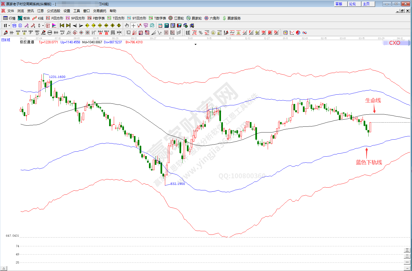The width and height of the screenshot is (412, 271).
Task: Open the 论坛 forum link
Action: pos(352,4)
